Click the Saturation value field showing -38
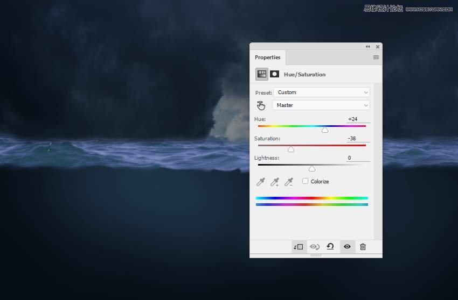This screenshot has height=300, width=458. coord(357,139)
